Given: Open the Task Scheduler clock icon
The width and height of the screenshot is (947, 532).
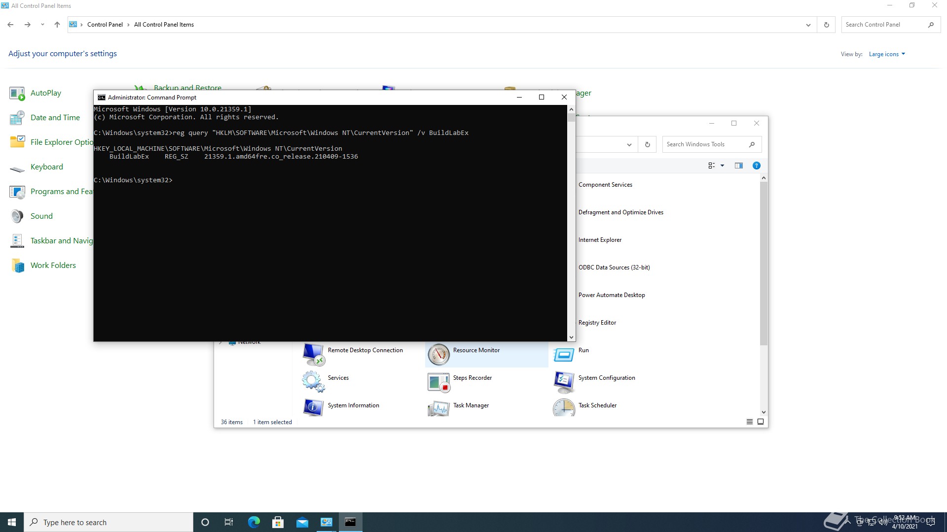Looking at the screenshot, I should coord(564,407).
